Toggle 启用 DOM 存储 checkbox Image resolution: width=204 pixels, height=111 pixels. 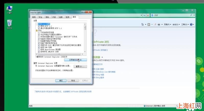point(39,47)
